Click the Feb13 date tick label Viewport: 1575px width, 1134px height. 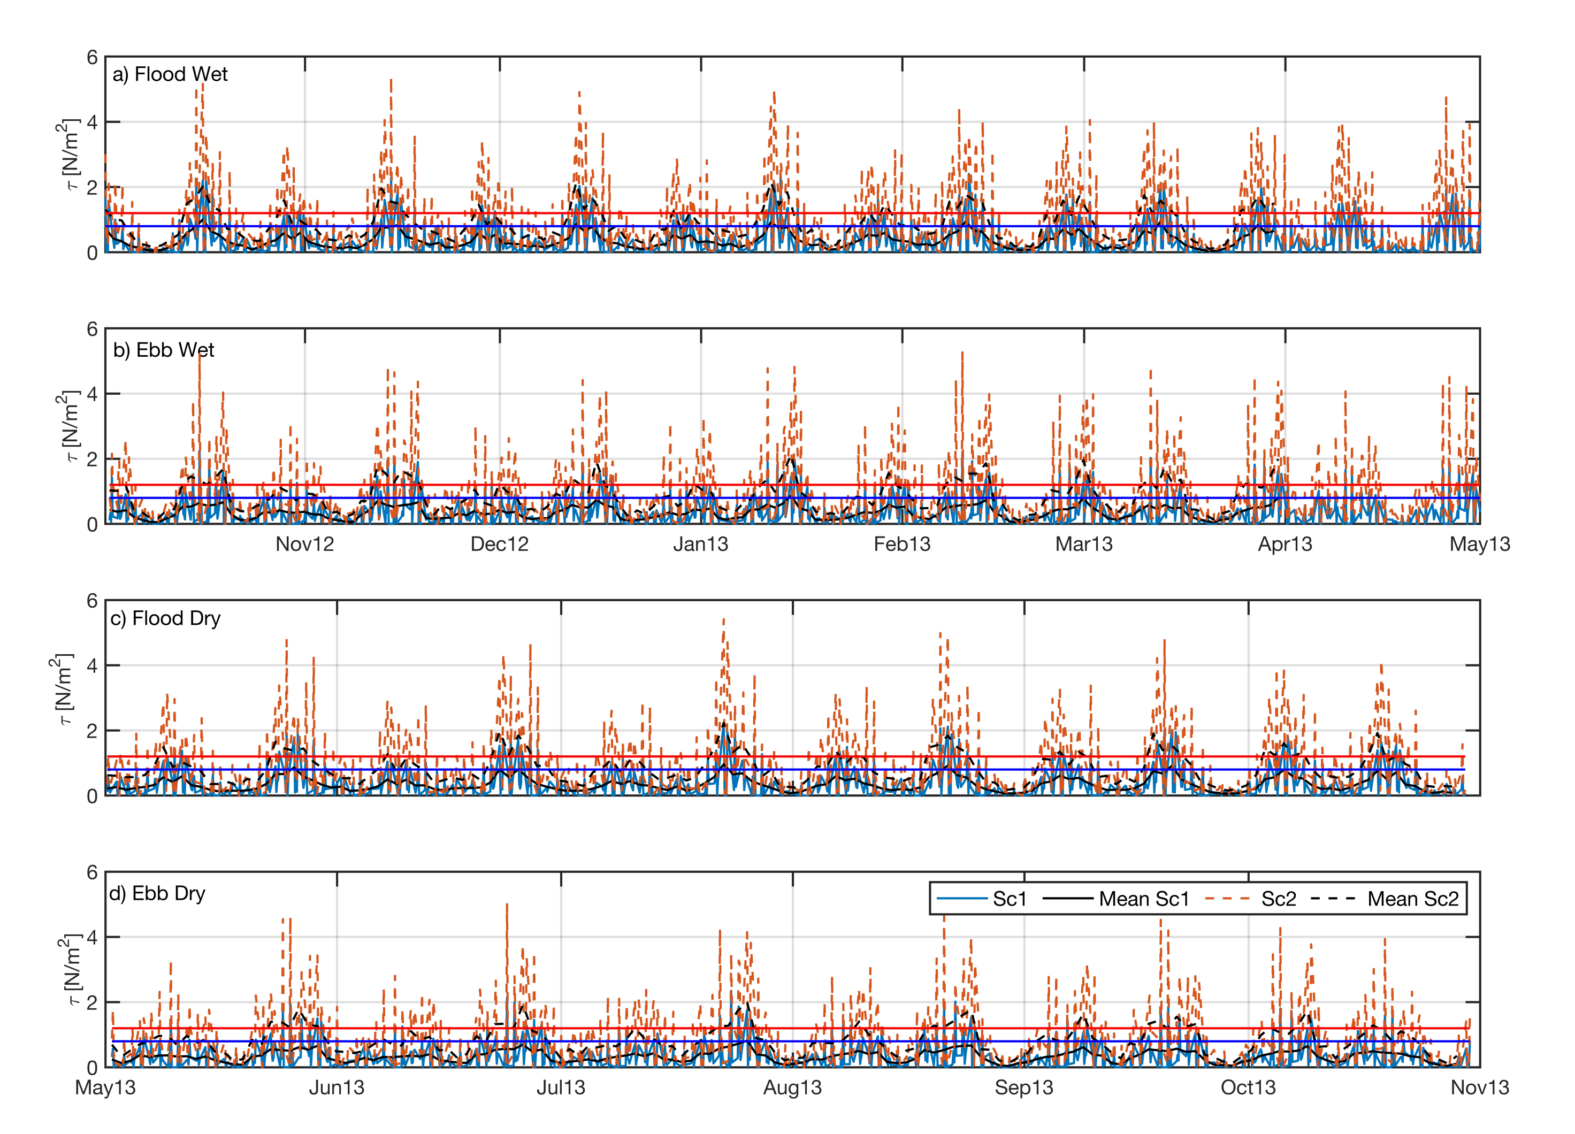[902, 545]
